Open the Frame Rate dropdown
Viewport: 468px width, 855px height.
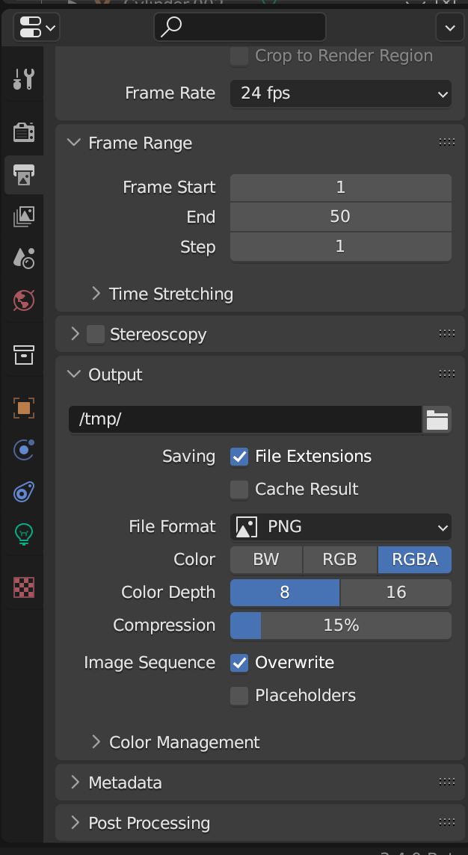point(341,93)
